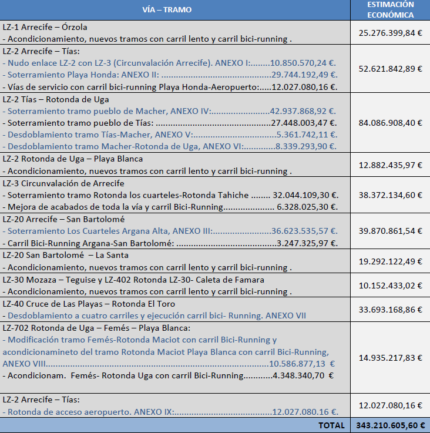
Task: Click the 39.870.861,54 € amount cell
Action: click(390, 231)
